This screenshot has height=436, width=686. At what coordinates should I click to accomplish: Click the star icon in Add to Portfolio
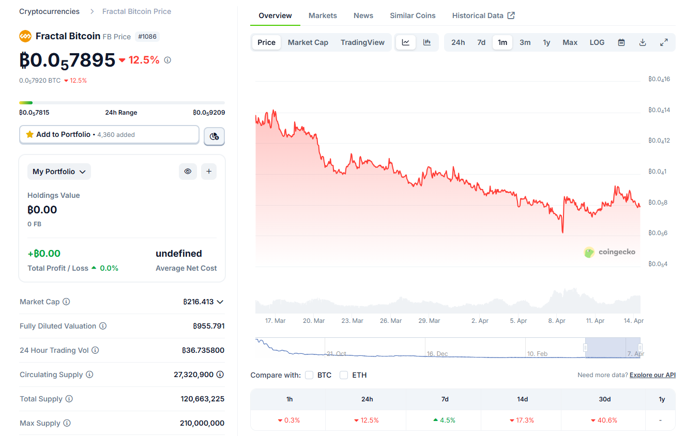point(30,134)
